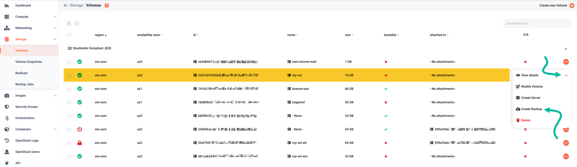Image resolution: width=577 pixels, height=167 pixels.
Task: Expand the Networking sidebar section
Action: [x=55, y=28]
